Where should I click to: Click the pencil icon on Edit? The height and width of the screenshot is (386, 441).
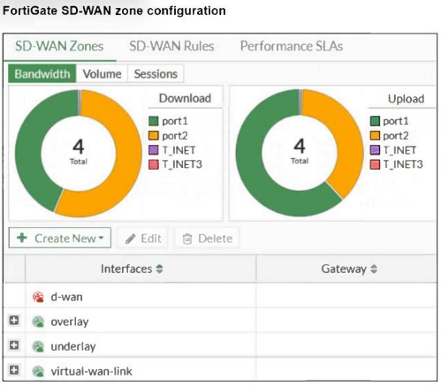[130, 238]
